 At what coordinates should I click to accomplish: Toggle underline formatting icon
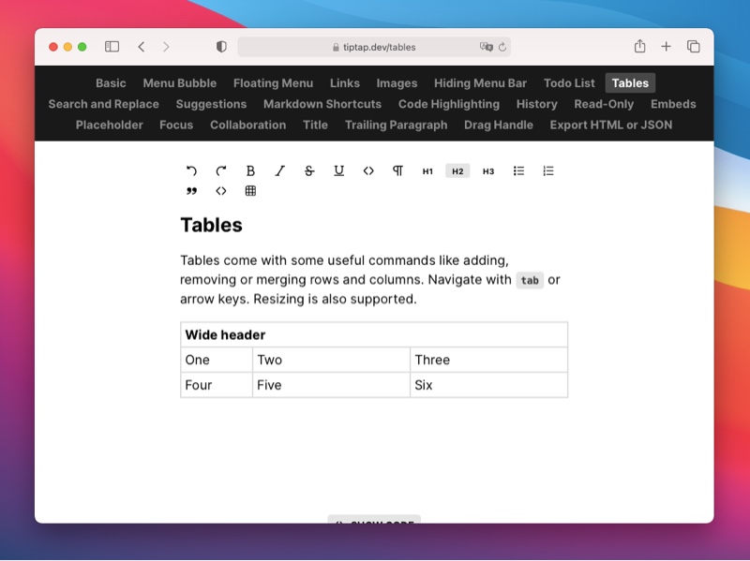coord(338,170)
